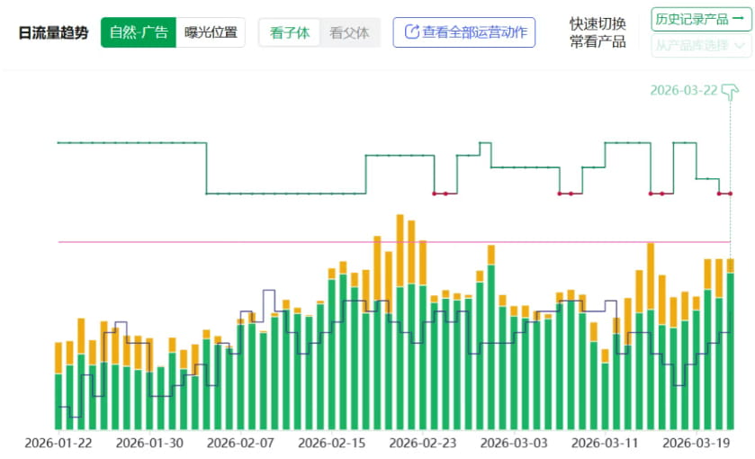
Task: Click the arrow icon on 历史记录产品
Action: pos(737,18)
